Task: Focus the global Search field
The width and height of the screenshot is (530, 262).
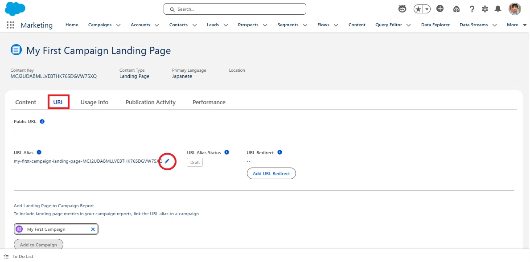Action: click(235, 9)
